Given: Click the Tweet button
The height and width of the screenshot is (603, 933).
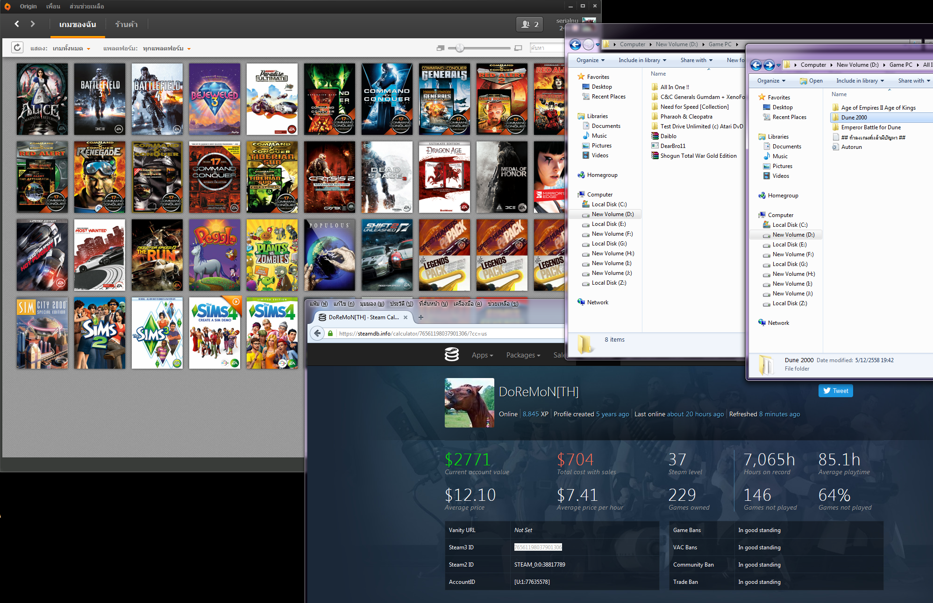Looking at the screenshot, I should click(835, 391).
